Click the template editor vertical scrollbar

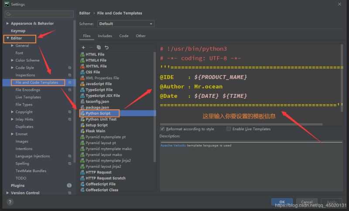(342, 78)
